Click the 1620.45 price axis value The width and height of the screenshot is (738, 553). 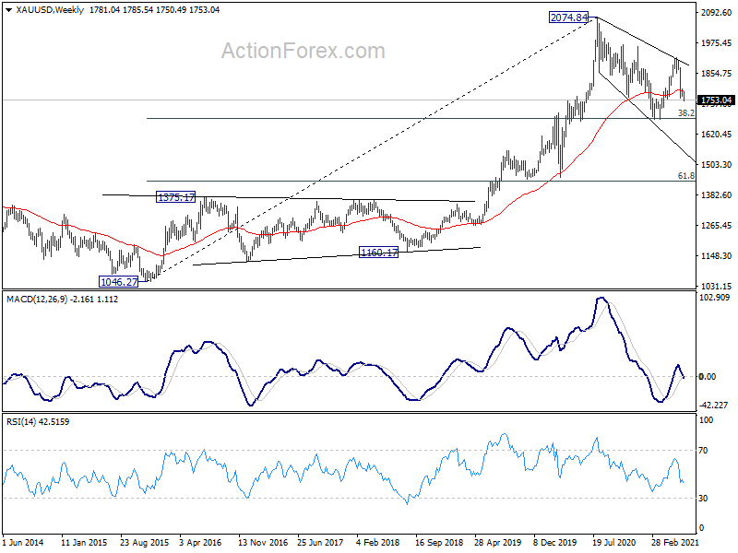pos(717,134)
